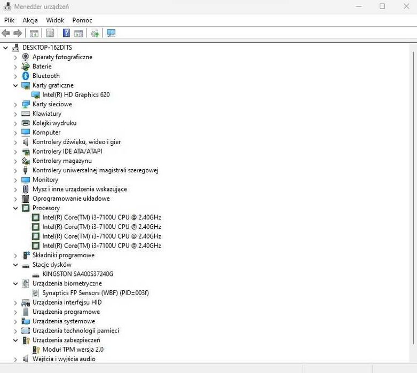Select Moduł TPM wersja 2.0 device

(x=73, y=350)
